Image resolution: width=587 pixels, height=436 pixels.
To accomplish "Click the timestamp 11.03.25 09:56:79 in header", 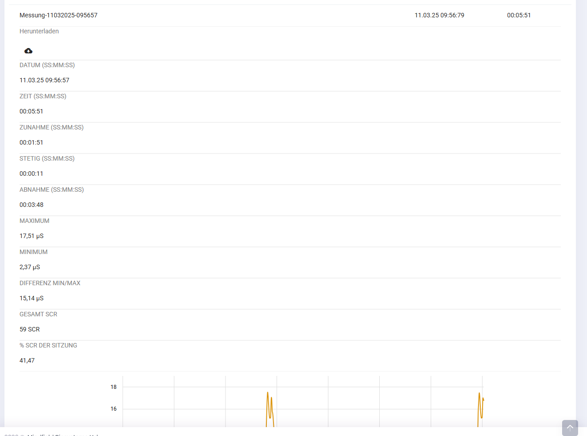I will point(439,15).
